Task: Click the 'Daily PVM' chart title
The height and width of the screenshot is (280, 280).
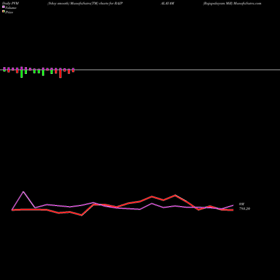Action: pos(11,3)
